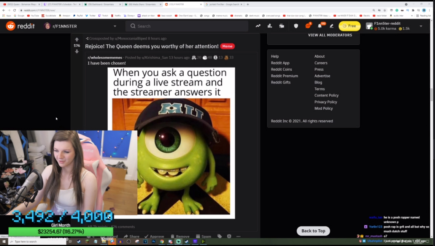
Task: Open the Reading list button
Action: 423,16
